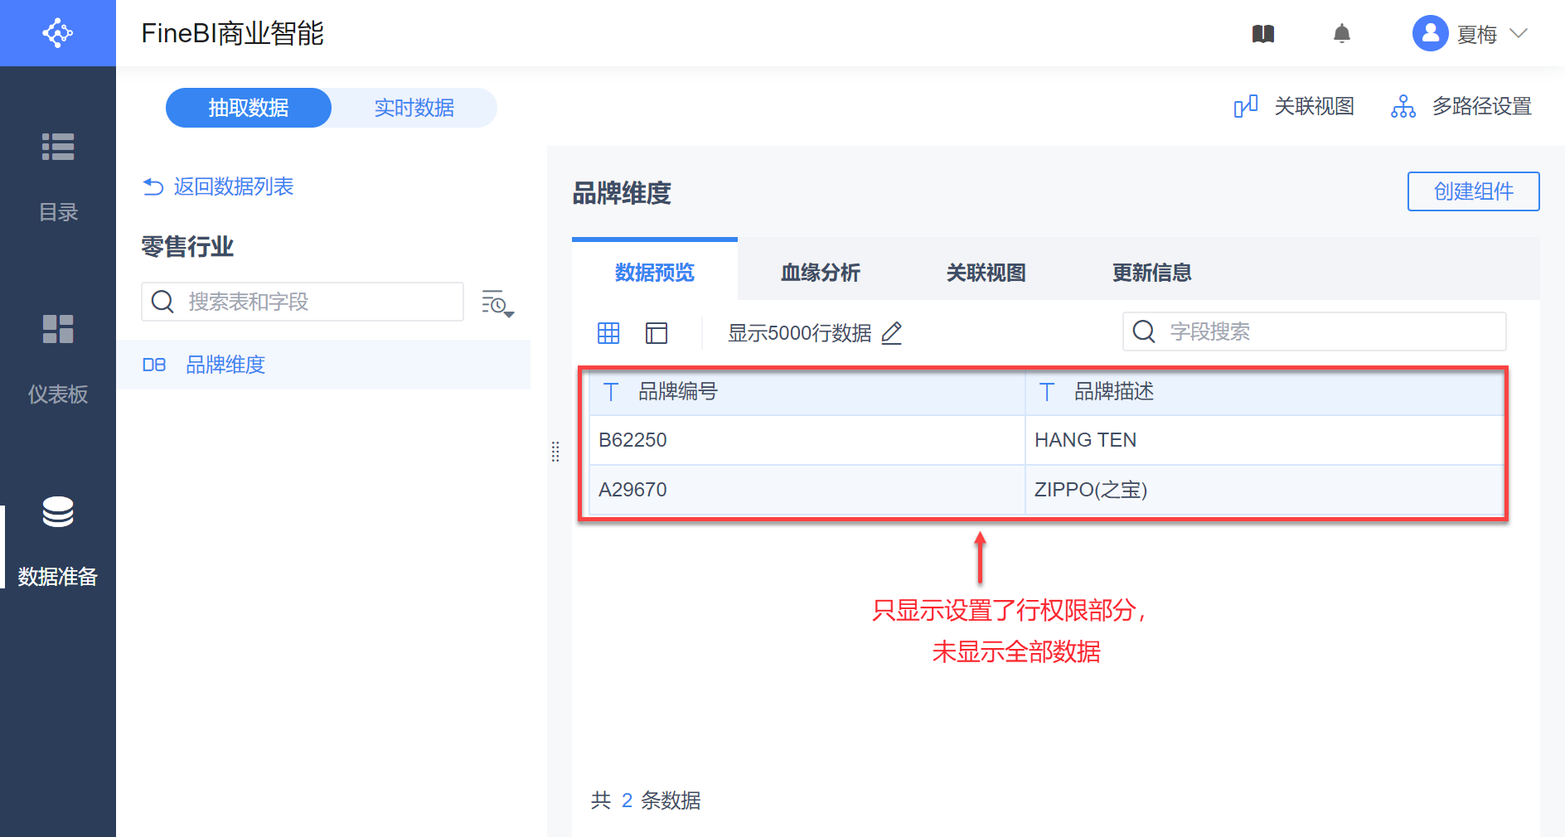The width and height of the screenshot is (1565, 837).
Task: Click the back arrow icon beside 返回数据列表
Action: coord(153,187)
